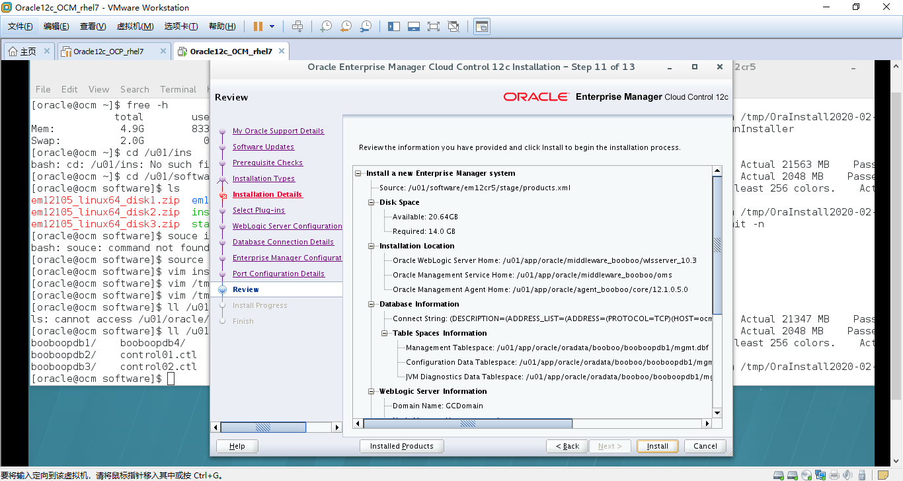Go to Port Configuration Details step
The height and width of the screenshot is (481, 903).
279,274
